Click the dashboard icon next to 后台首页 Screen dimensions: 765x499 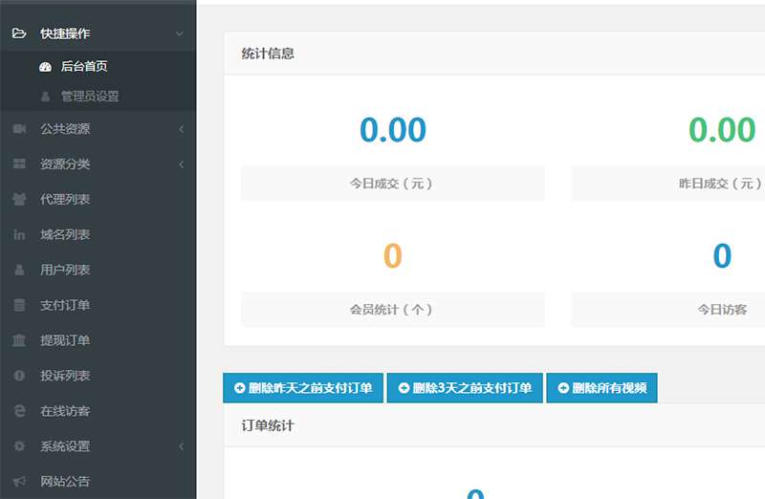(44, 67)
